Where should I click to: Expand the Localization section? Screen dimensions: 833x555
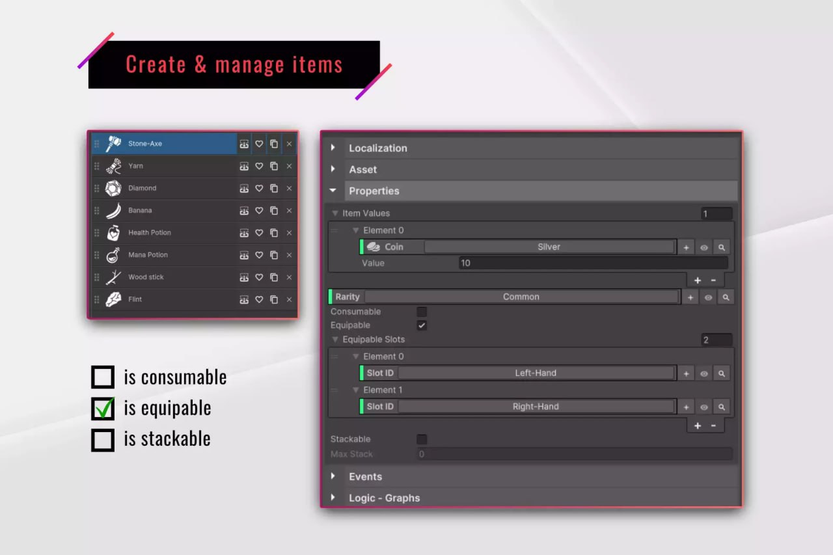click(333, 148)
